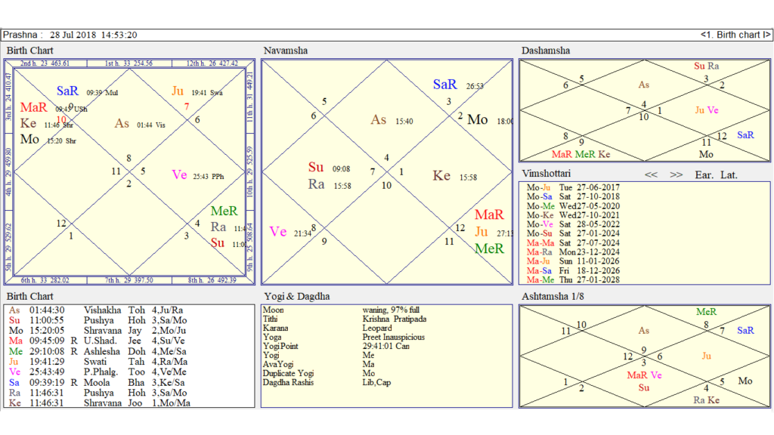The height and width of the screenshot is (435, 774).
Task: Click the 'Lat.' Vimshottari button
Action: [729, 174]
